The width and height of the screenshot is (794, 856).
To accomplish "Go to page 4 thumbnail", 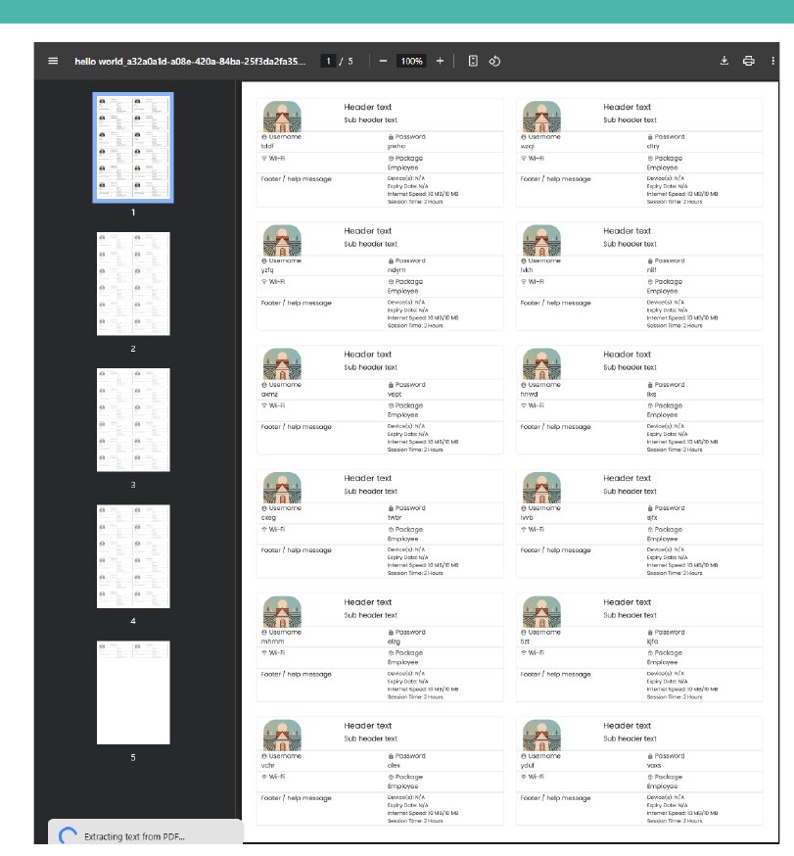I will 133,556.
